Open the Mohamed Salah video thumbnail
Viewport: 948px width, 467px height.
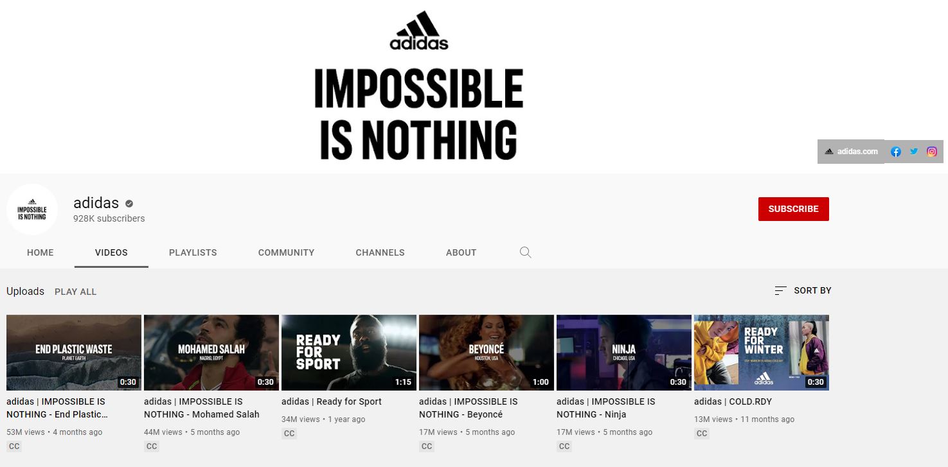[211, 353]
